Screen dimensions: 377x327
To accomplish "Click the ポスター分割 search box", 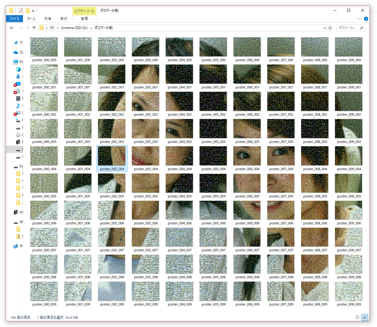I will pos(351,28).
